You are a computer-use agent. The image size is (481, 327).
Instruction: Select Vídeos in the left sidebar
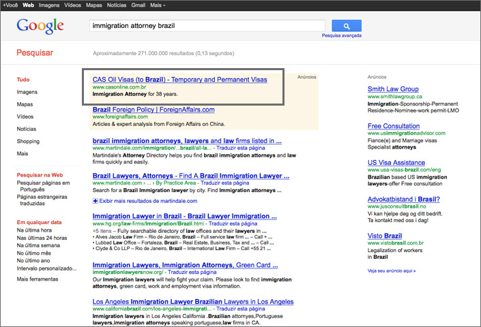coord(25,116)
